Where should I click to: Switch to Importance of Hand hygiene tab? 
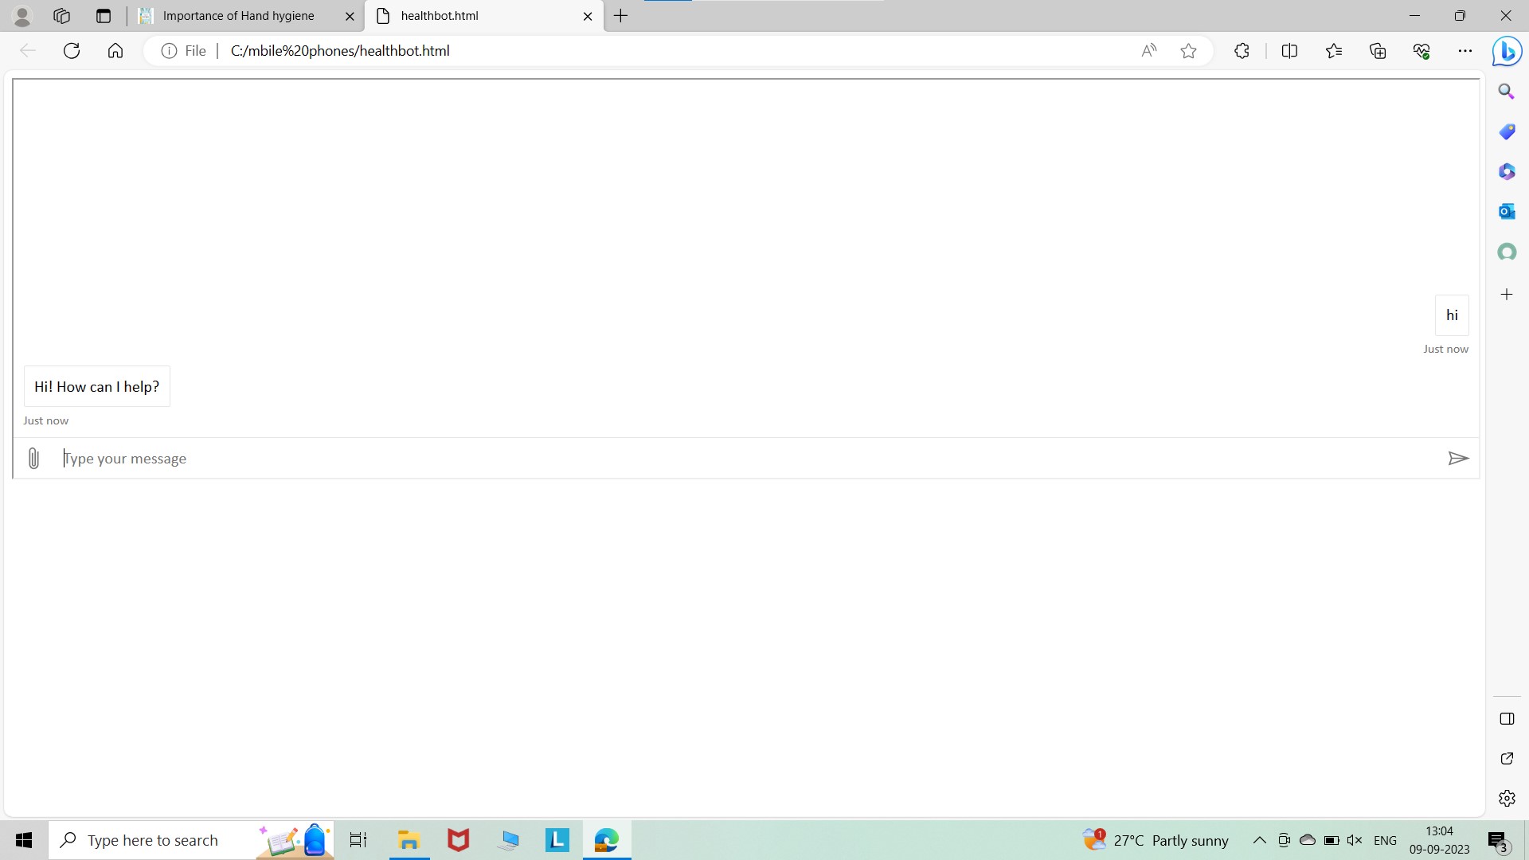(239, 16)
